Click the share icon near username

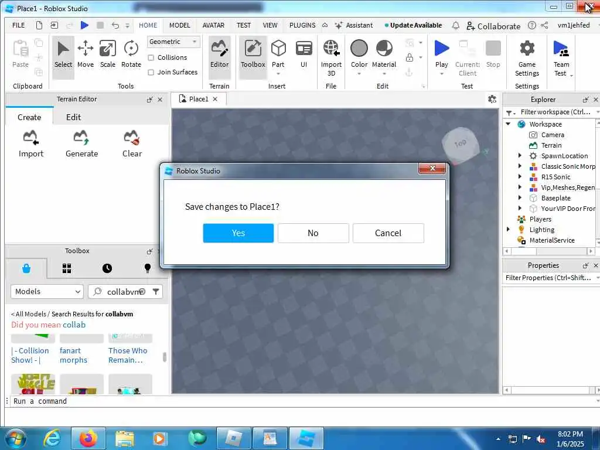544,25
